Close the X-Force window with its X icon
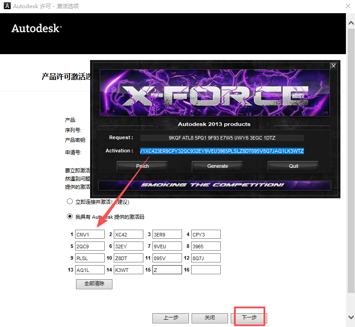This screenshot has width=355, height=327. (x=333, y=66)
